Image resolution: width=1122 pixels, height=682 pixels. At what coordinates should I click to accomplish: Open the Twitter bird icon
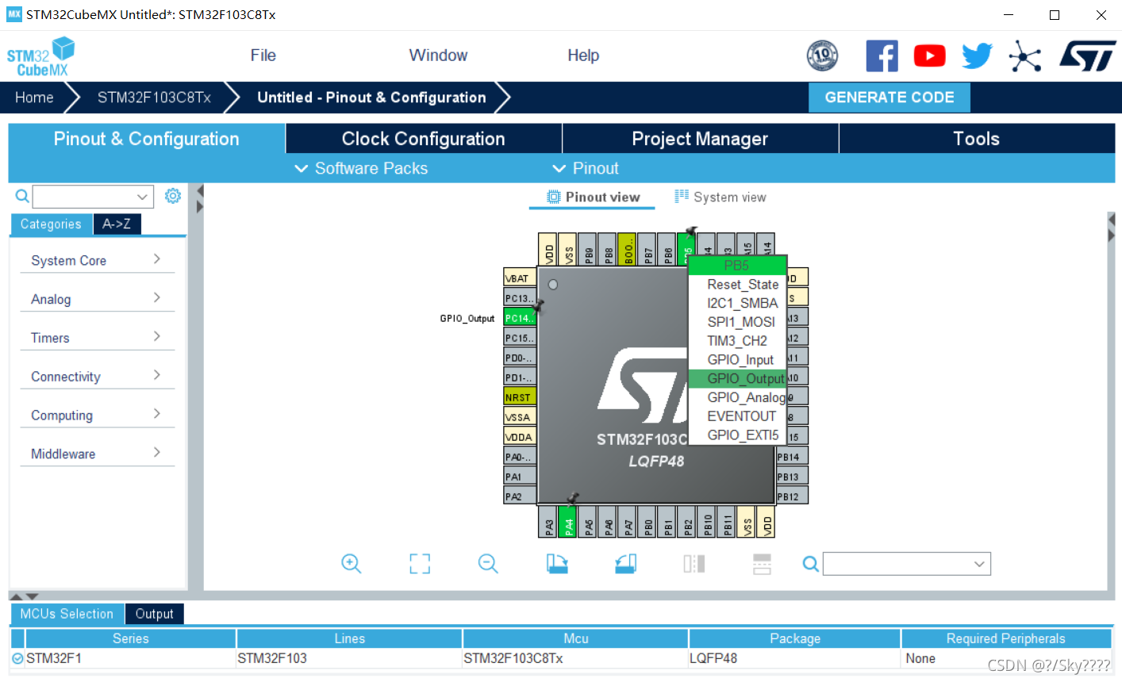click(977, 56)
